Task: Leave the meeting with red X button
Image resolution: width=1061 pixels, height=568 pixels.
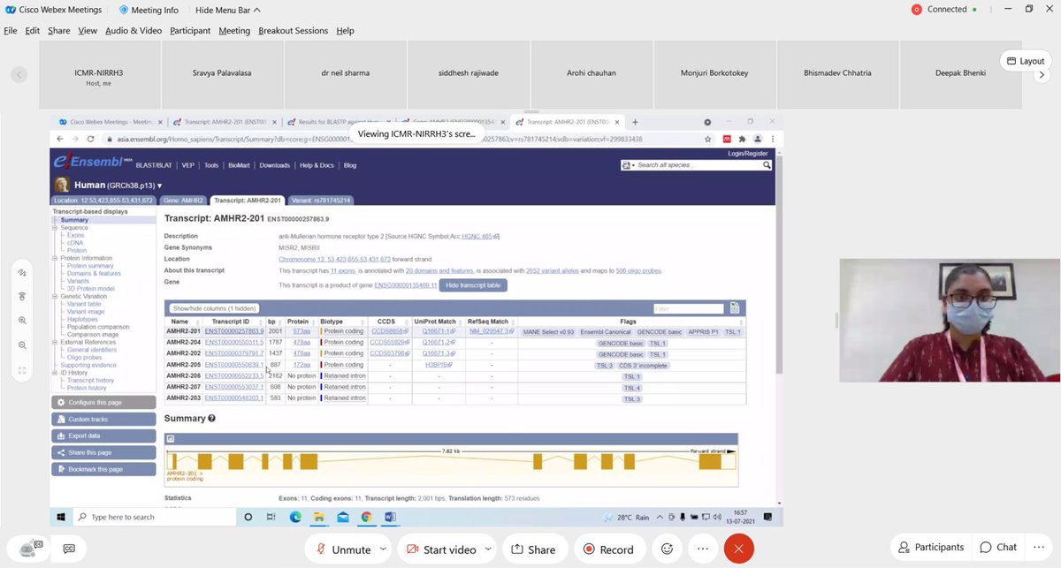Action: pos(739,549)
